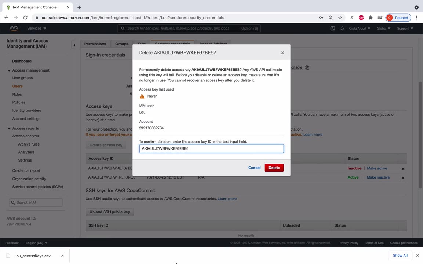Open the Terms of Use link
This screenshot has width=423, height=264.
pos(374,243)
